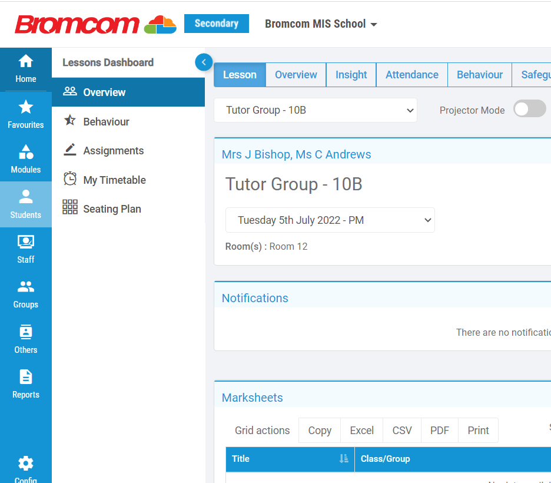Click the Seating Plan grid icon
The width and height of the screenshot is (551, 483).
70,207
